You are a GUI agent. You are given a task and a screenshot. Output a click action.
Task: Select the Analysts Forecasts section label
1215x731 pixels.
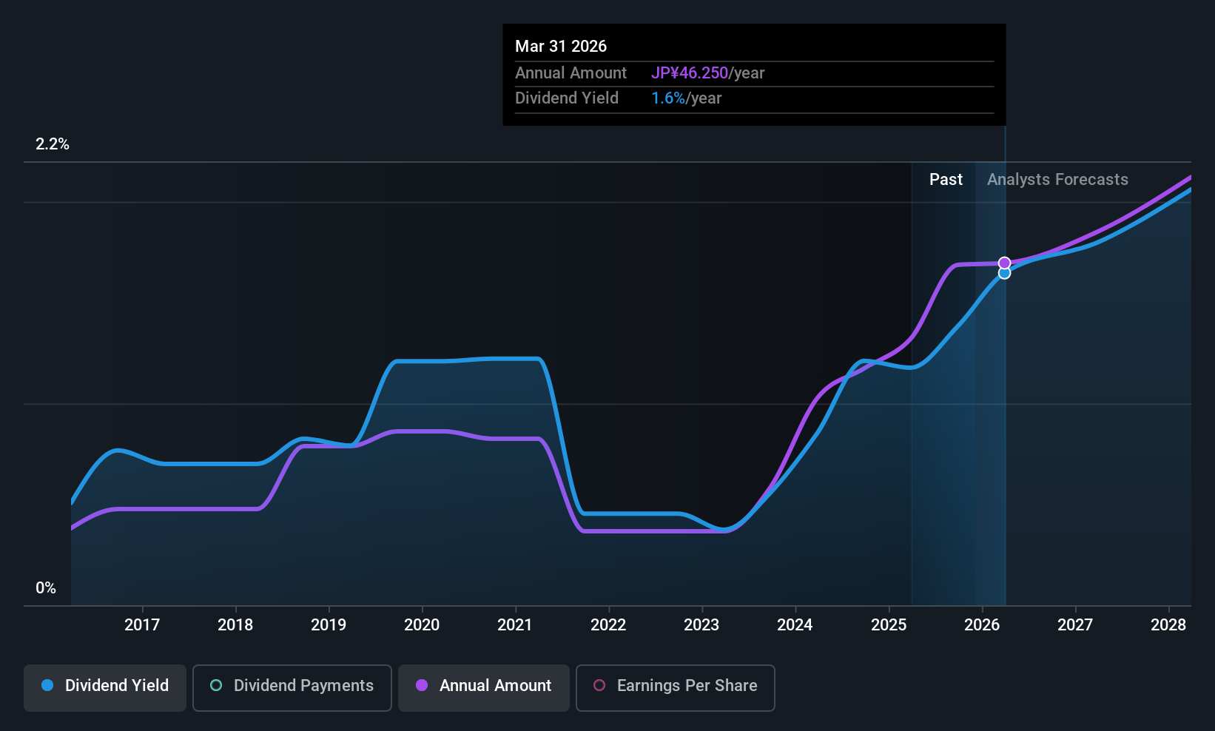[1057, 180]
